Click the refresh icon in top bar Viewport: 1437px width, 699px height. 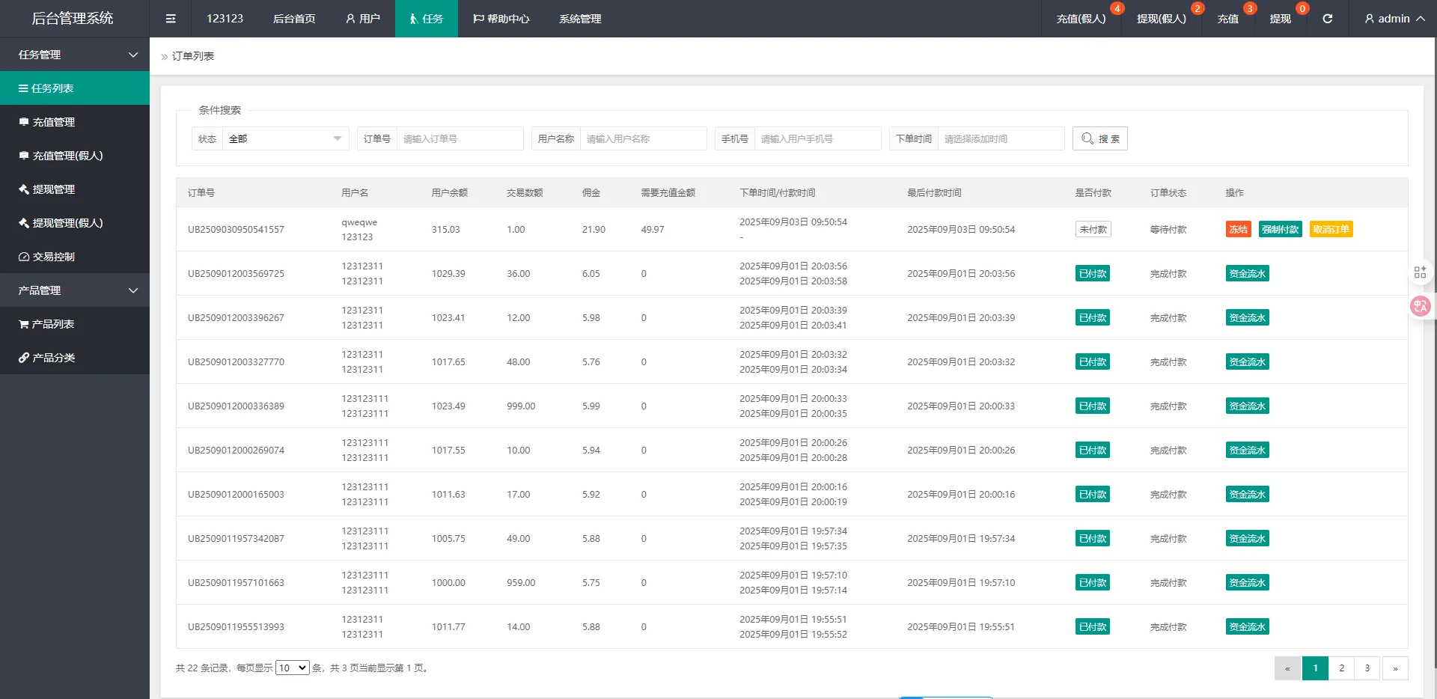pos(1327,19)
